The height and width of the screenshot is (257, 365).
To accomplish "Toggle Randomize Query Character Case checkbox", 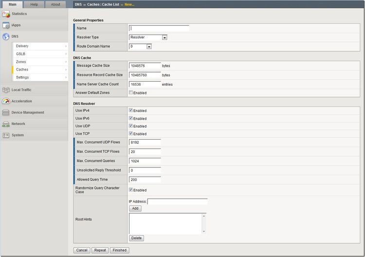I will pyautogui.click(x=131, y=190).
